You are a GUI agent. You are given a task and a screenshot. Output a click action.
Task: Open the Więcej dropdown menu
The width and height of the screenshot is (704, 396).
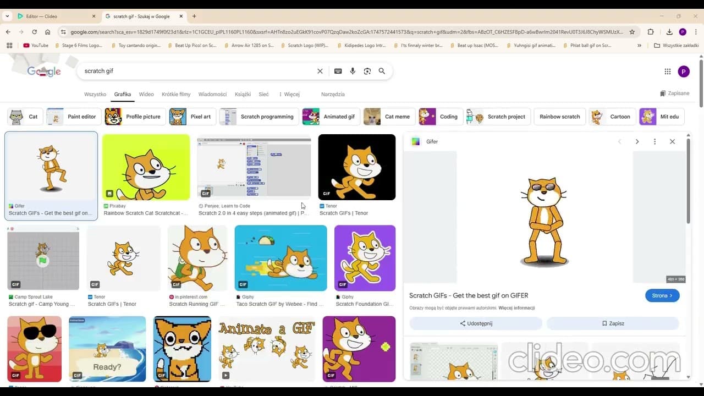pyautogui.click(x=289, y=94)
